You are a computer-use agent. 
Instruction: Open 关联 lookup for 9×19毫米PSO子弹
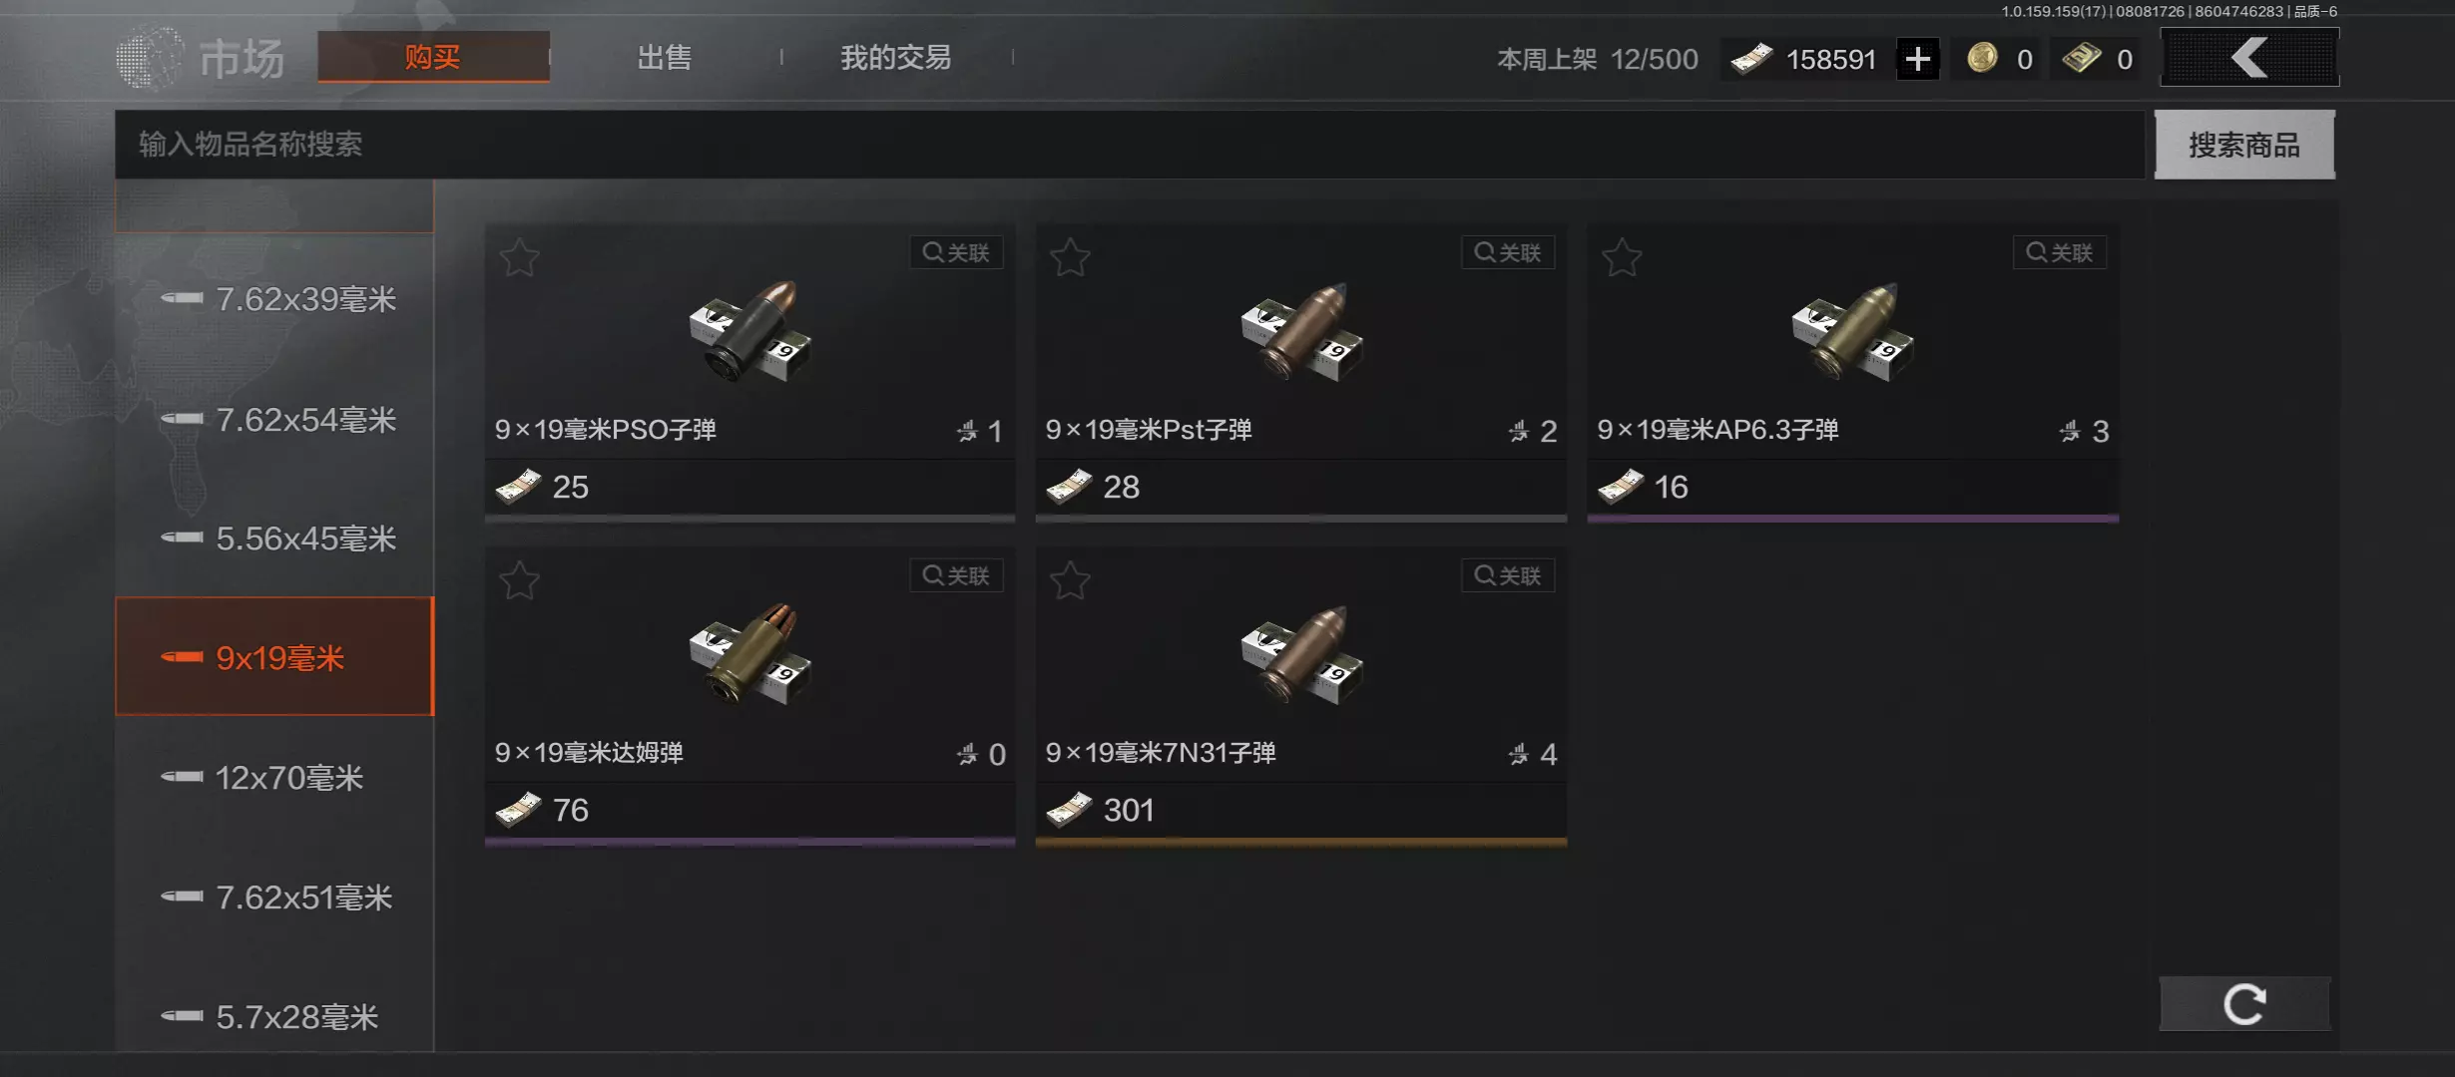point(956,252)
